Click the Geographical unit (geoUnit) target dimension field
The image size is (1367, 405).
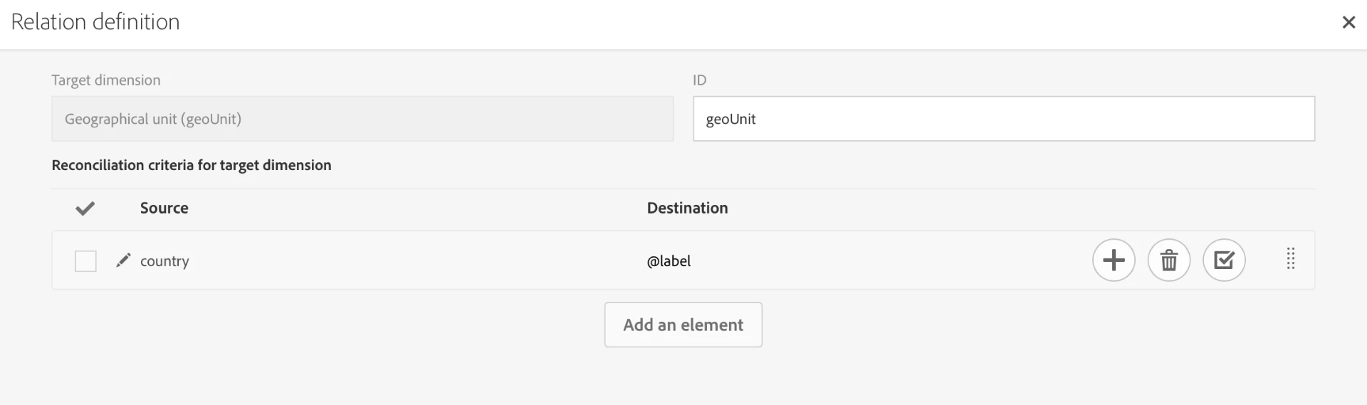point(362,119)
